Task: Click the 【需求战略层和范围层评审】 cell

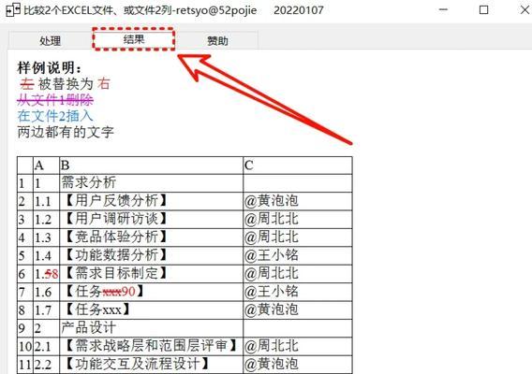Action: [x=151, y=346]
